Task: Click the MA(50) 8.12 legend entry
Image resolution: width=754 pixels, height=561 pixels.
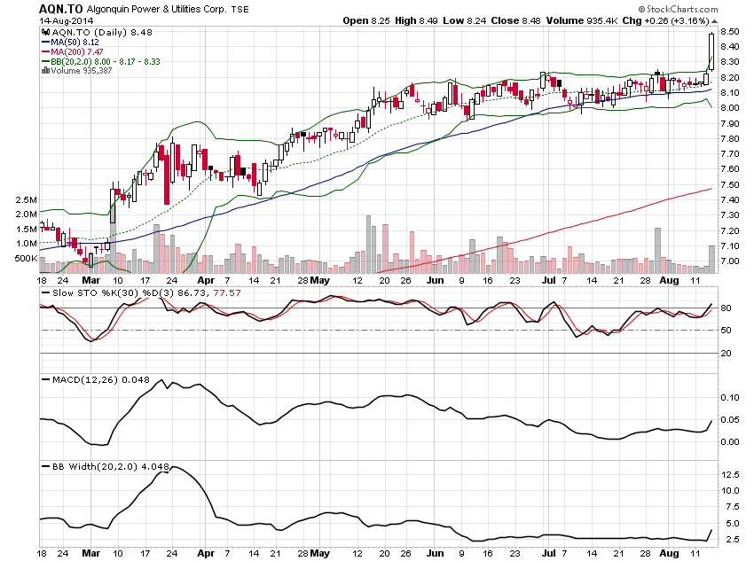Action: 71,43
